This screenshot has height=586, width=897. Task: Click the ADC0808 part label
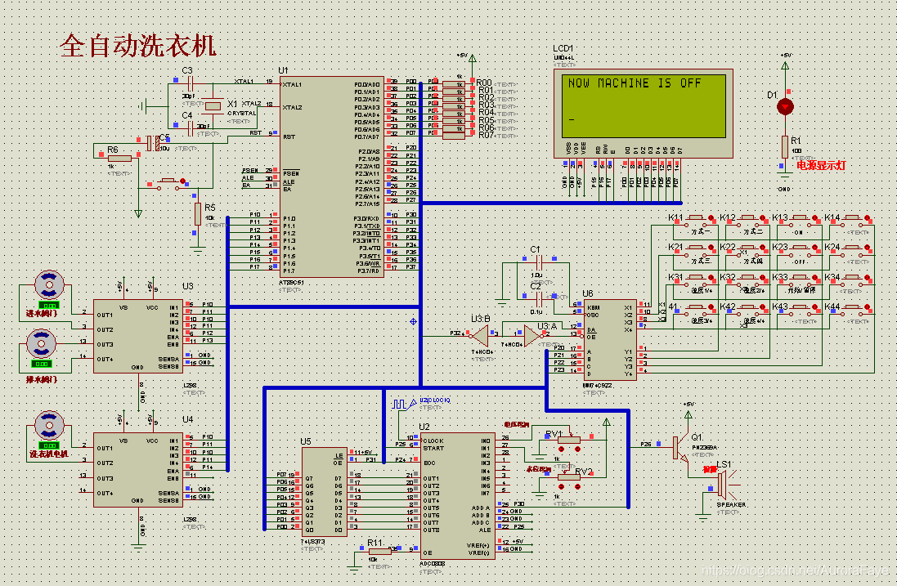(x=433, y=564)
